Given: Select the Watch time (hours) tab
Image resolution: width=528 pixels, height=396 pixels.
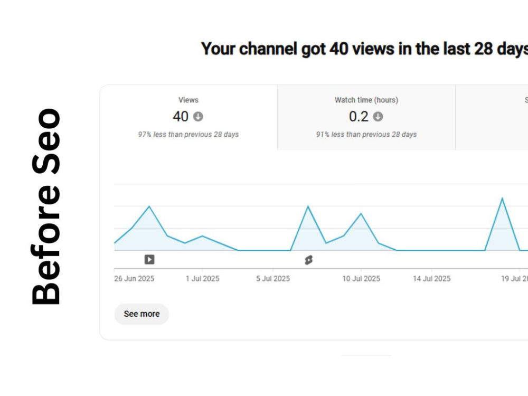Looking at the screenshot, I should (x=366, y=118).
